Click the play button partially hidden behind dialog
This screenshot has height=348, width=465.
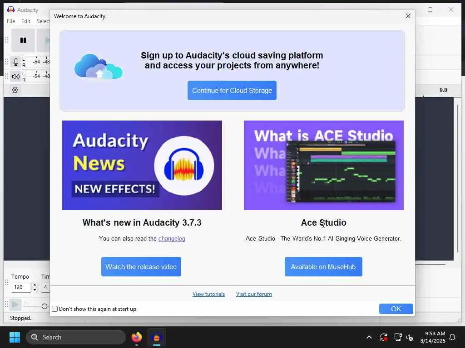coord(44,40)
